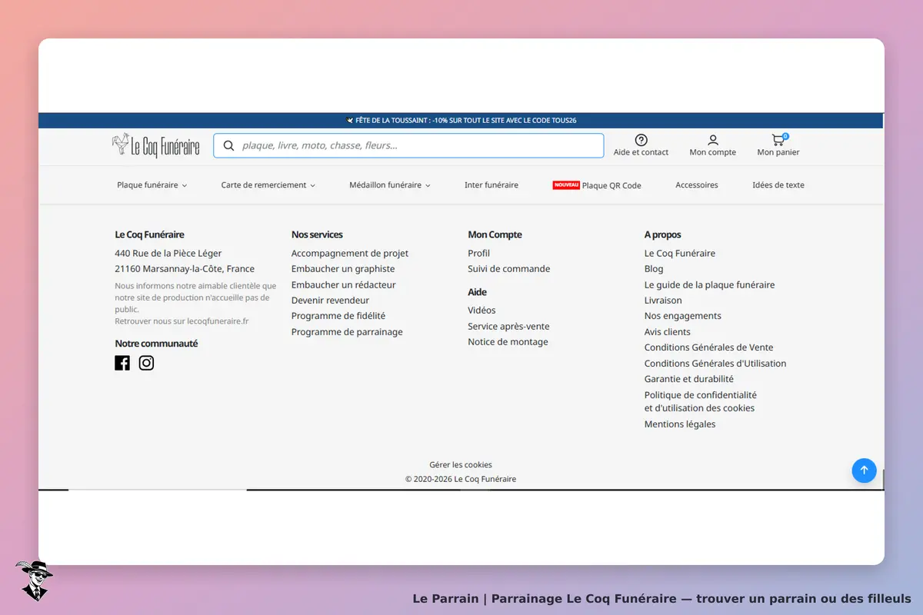Click the Le Coq Funéraire rooster logo
The image size is (923, 615).
[x=156, y=145]
